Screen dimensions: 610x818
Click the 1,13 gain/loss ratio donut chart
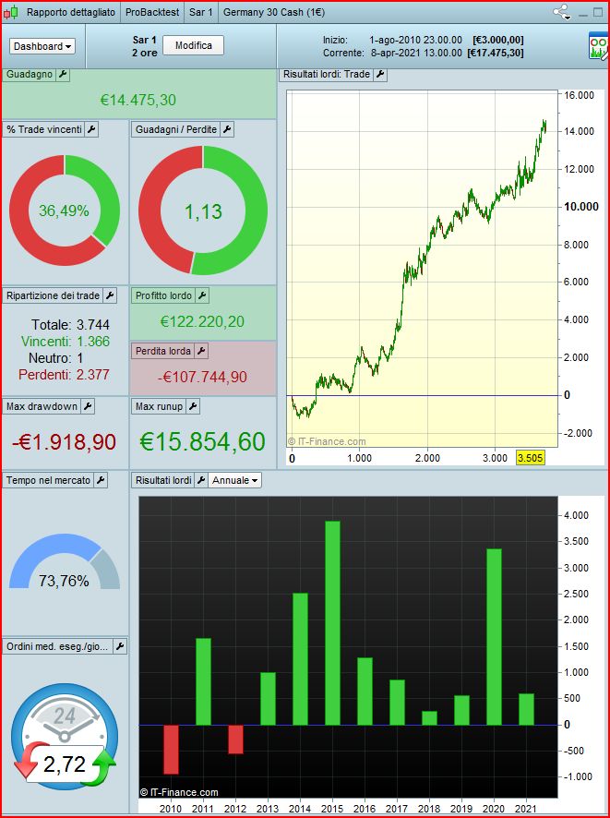click(x=203, y=211)
